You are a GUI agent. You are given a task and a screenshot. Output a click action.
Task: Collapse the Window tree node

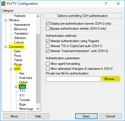(x=6, y=20)
